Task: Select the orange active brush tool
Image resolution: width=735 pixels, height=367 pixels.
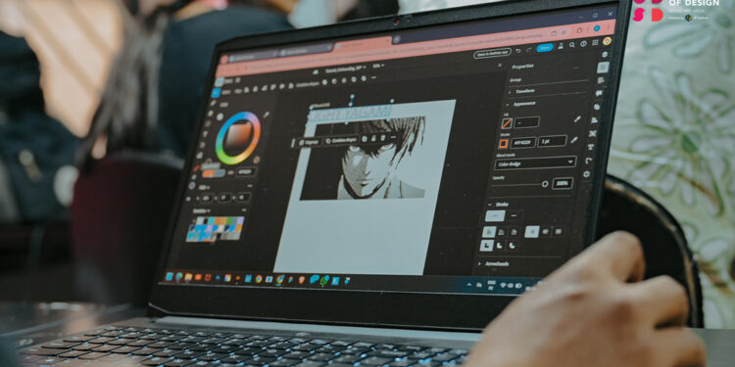Action: coord(196,168)
